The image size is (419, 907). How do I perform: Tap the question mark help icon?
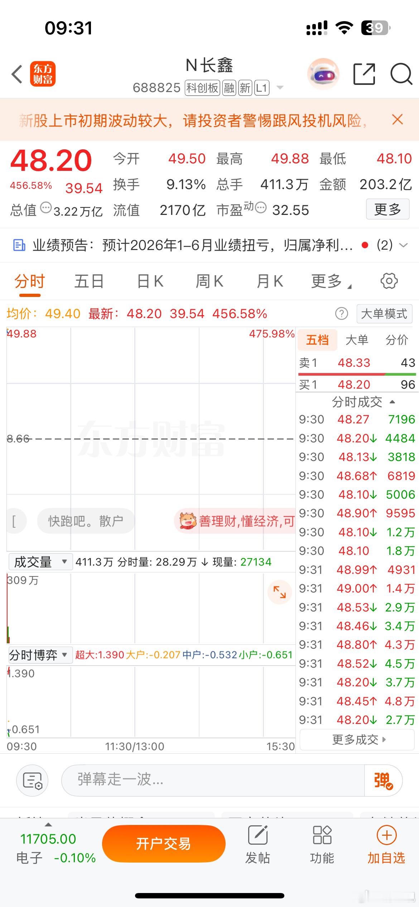coord(341,314)
